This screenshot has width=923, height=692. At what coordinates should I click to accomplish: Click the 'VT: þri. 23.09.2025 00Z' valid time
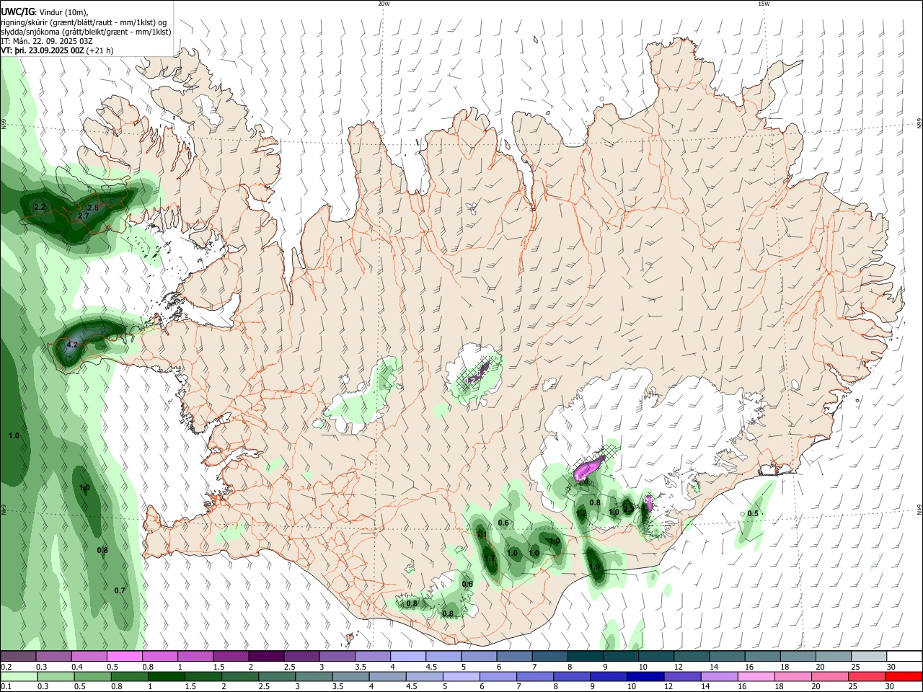pos(43,50)
